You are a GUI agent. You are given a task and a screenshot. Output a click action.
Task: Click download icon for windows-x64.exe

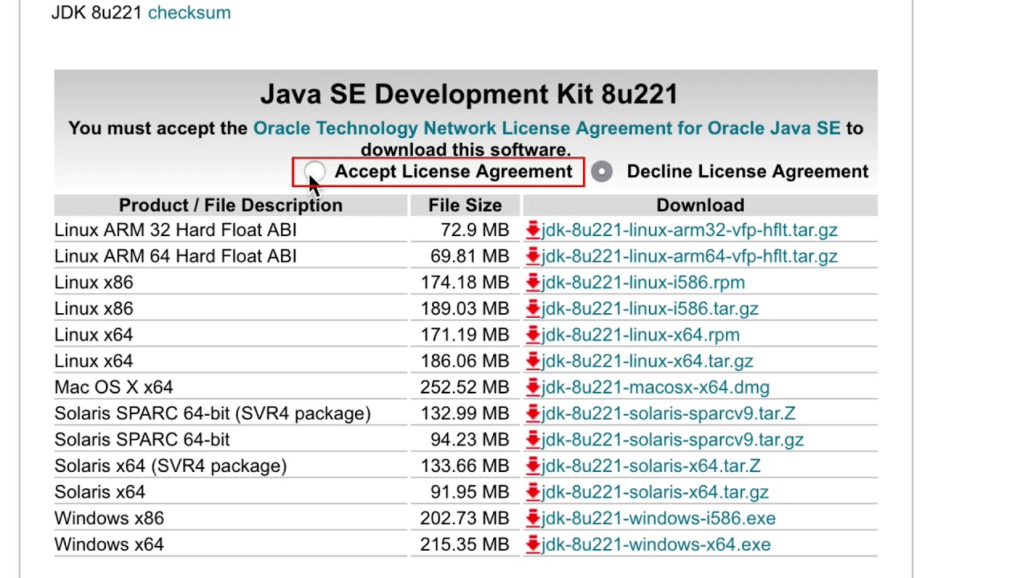pyautogui.click(x=532, y=545)
